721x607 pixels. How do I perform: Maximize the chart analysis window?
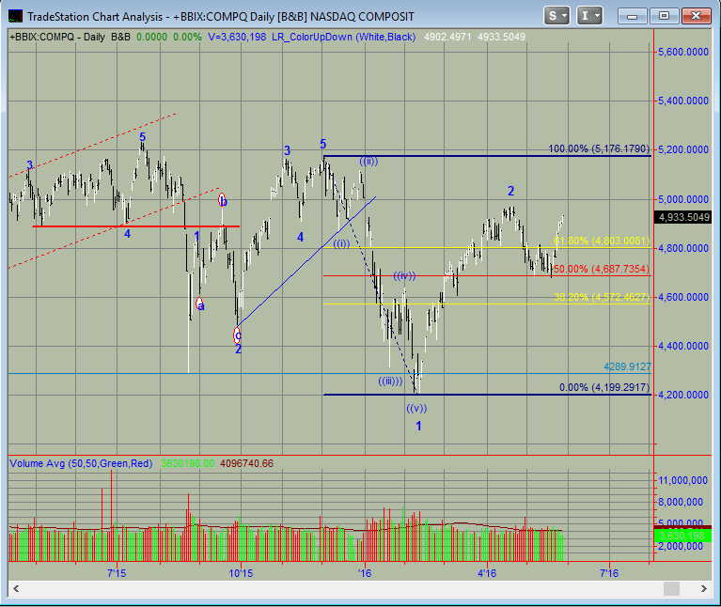tap(664, 16)
